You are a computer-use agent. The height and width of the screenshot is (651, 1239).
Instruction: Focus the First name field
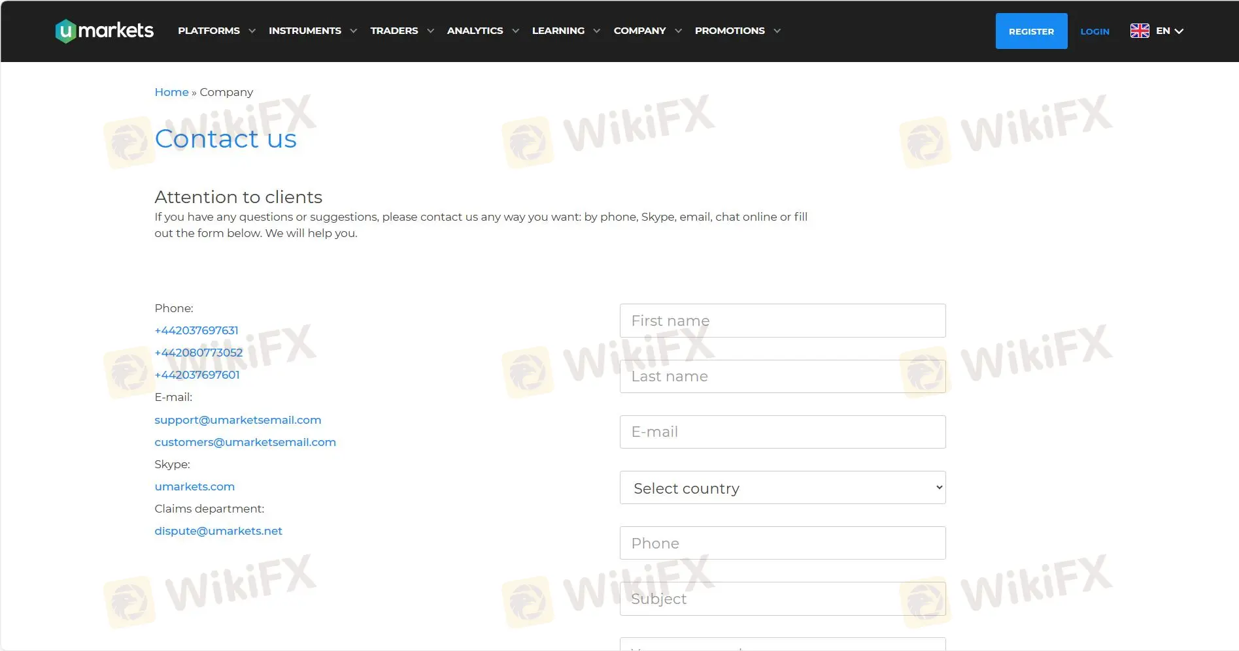click(783, 321)
